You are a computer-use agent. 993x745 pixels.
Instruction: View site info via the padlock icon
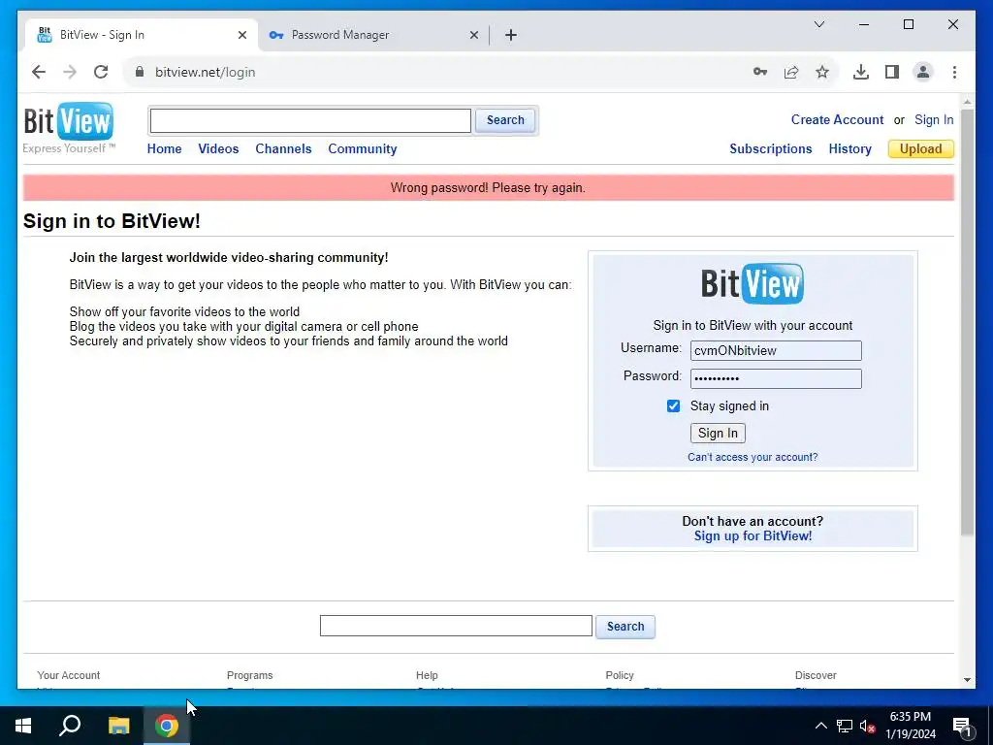140,72
